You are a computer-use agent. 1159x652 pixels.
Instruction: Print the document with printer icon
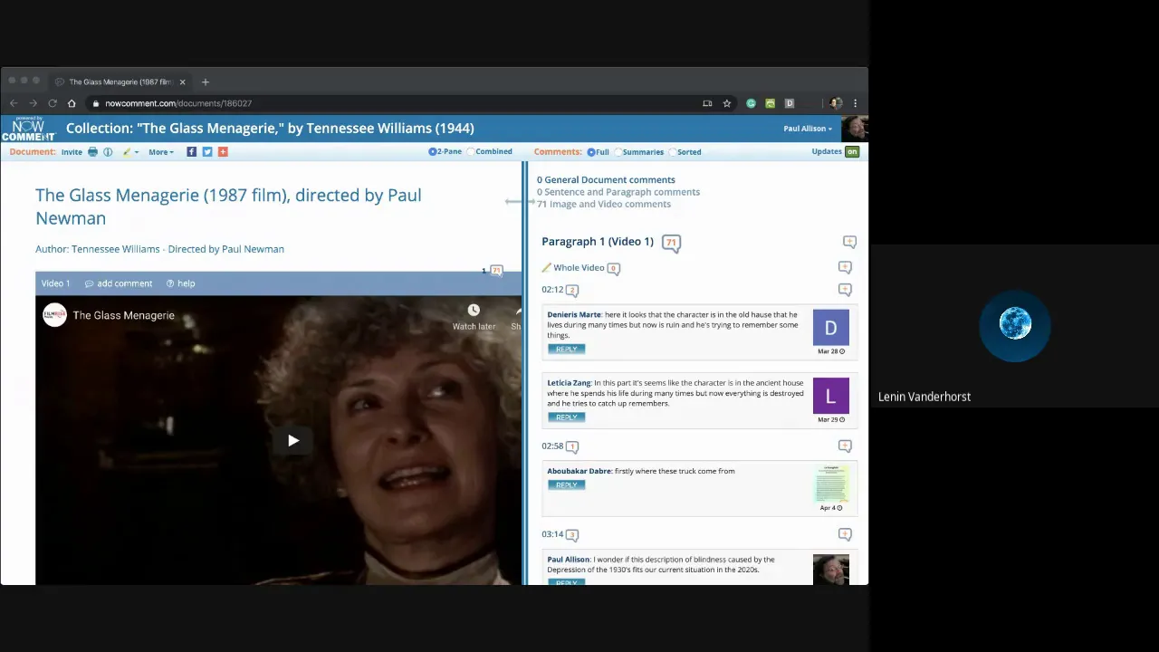(x=92, y=152)
